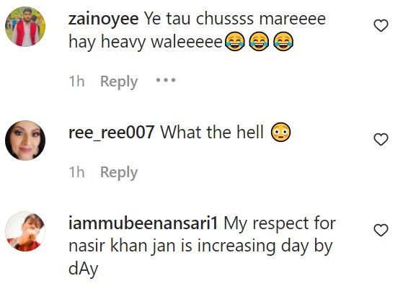
Task: Open the three-dot options on zainoyee's comment
Action: tap(166, 81)
